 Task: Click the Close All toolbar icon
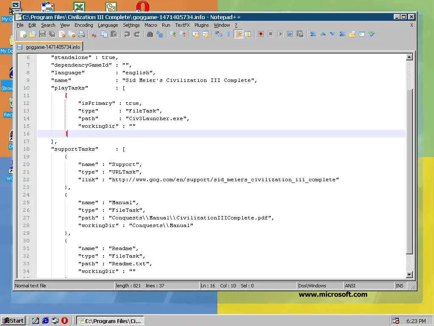point(72,34)
